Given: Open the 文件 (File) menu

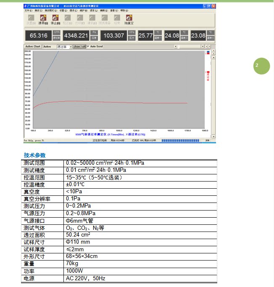Looking at the screenshot, I should [x=29, y=11].
